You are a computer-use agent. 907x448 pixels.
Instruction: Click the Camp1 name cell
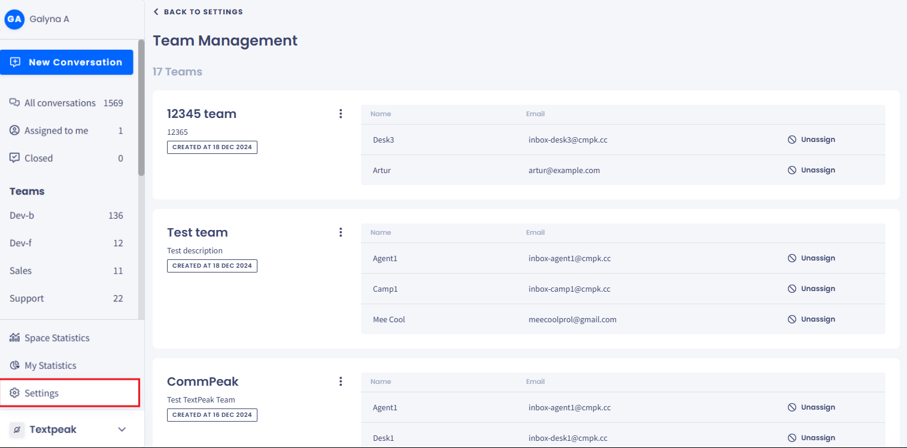pos(385,289)
